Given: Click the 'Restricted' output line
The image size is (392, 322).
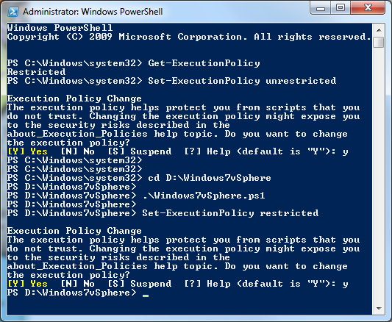Looking at the screenshot, I should [x=36, y=72].
